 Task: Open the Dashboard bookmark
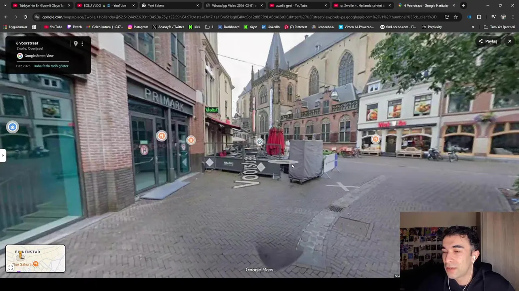[229, 27]
